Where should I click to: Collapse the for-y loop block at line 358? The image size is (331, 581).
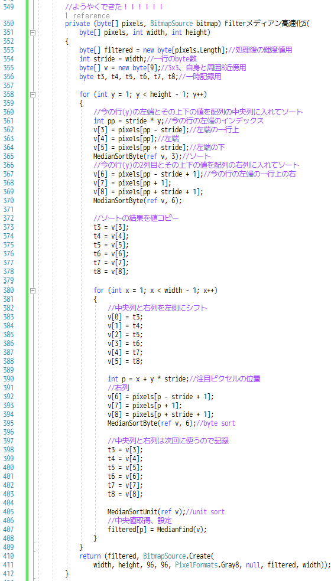click(33, 94)
